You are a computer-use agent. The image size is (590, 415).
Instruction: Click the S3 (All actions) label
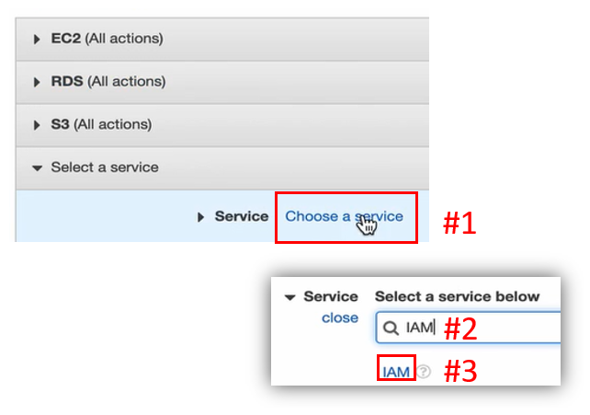point(102,124)
